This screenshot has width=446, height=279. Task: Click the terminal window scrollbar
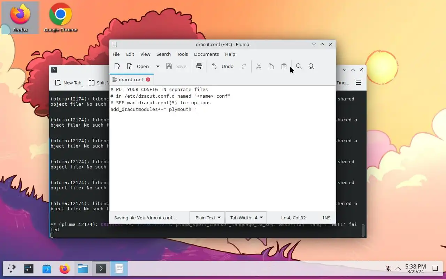tap(363, 230)
